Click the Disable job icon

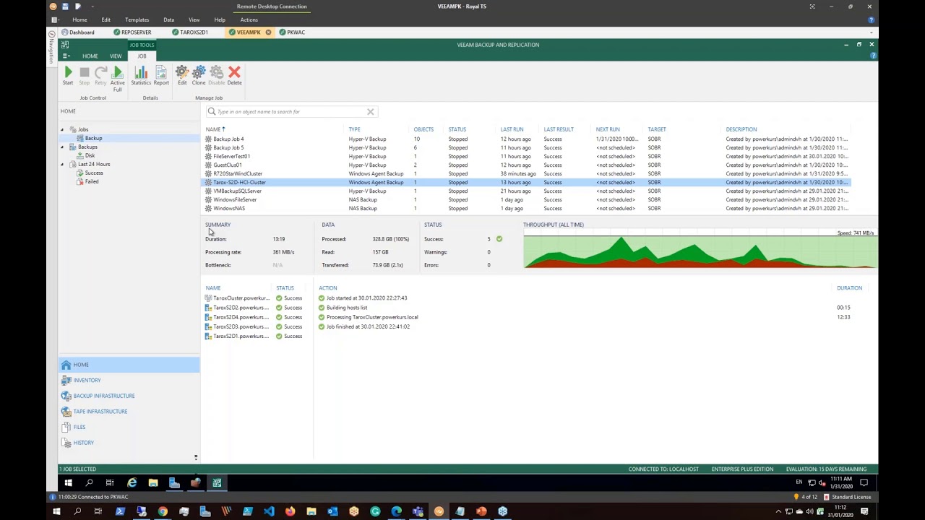(x=217, y=75)
